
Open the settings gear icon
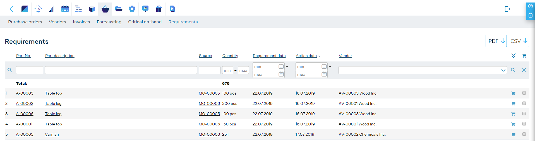tap(132, 9)
